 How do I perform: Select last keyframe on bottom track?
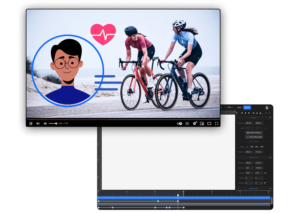pyautogui.click(x=184, y=207)
